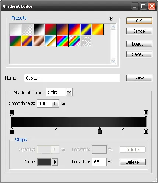Select the left opacity stop above gradient

(x=12, y=113)
